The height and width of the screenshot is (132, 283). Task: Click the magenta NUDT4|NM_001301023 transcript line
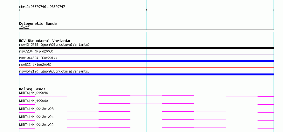(146, 112)
